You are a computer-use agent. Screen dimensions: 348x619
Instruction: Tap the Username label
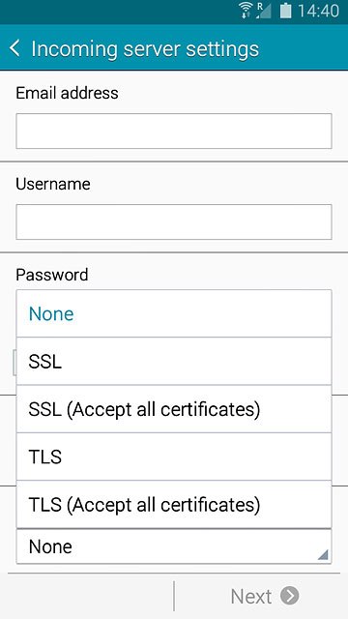pyautogui.click(x=53, y=184)
